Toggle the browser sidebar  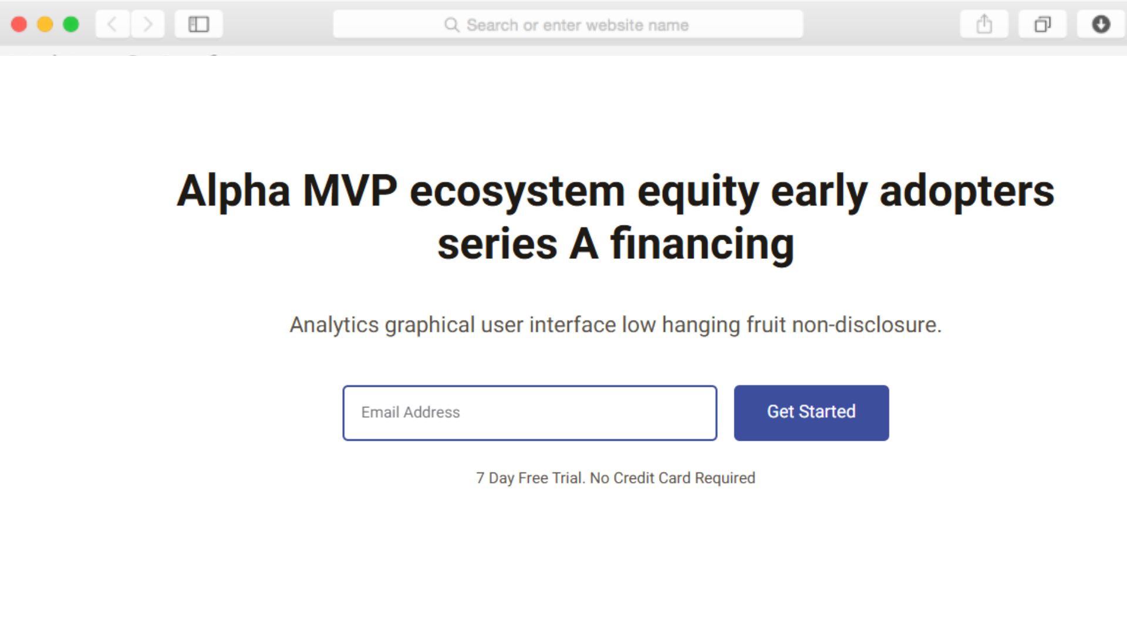[x=198, y=25]
